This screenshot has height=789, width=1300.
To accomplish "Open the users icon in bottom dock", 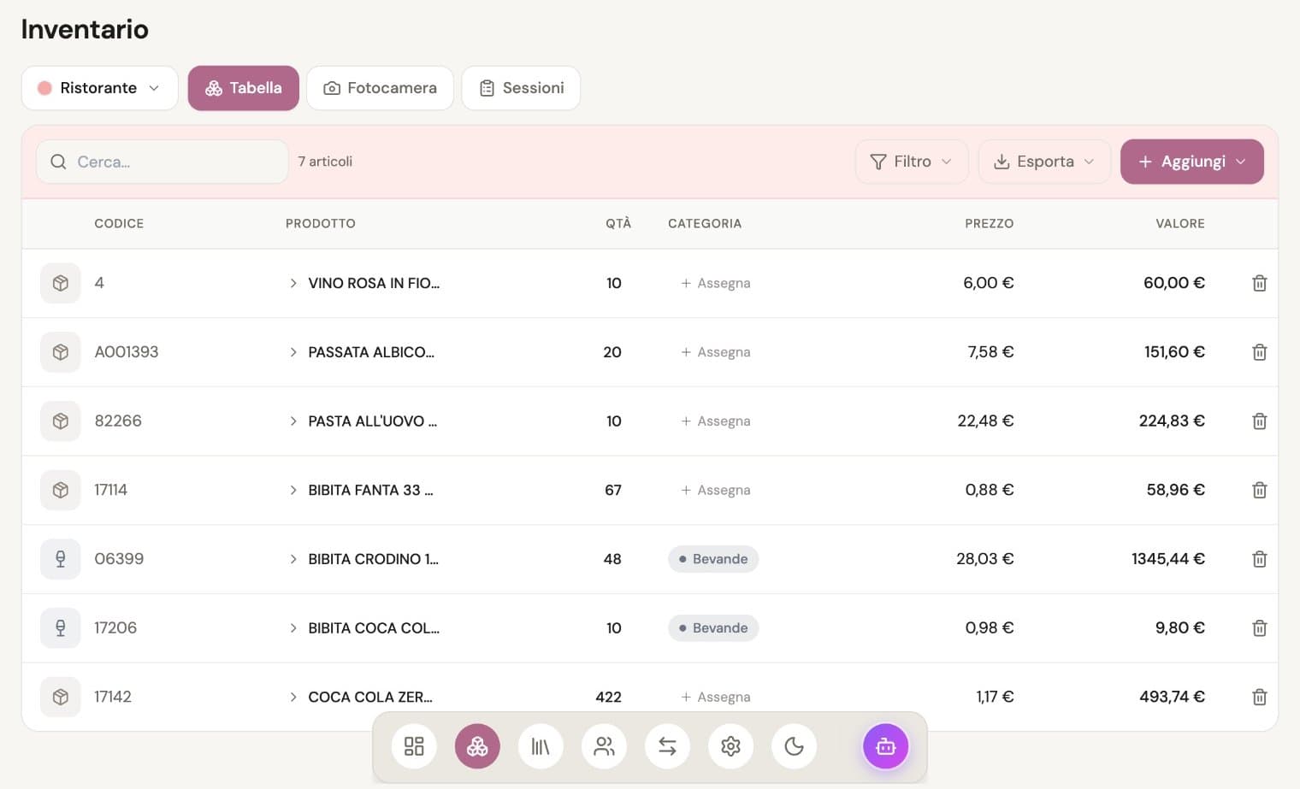I will point(604,746).
